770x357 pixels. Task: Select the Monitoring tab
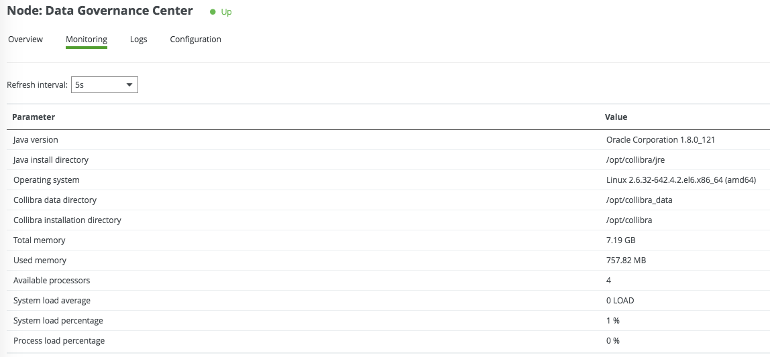coord(87,40)
